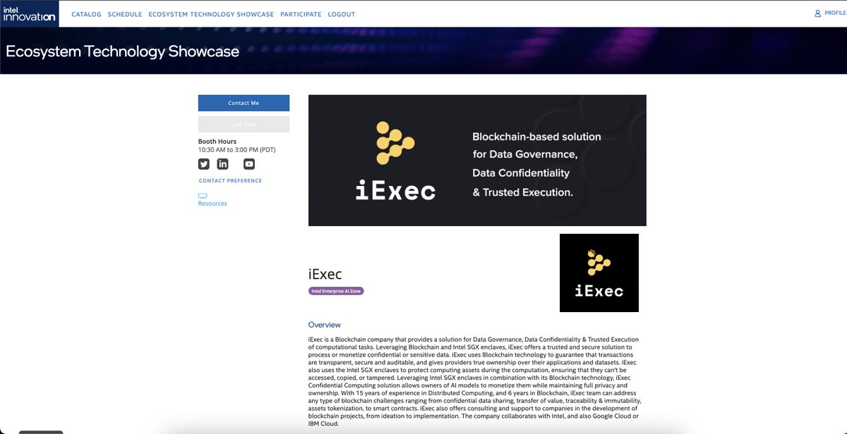The height and width of the screenshot is (434, 847).
Task: Open the SCHEDULE page
Action: 125,13
